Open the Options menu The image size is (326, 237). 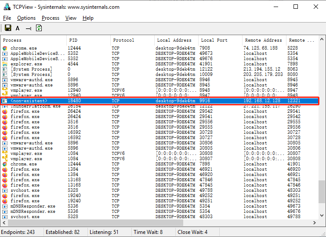[26, 18]
